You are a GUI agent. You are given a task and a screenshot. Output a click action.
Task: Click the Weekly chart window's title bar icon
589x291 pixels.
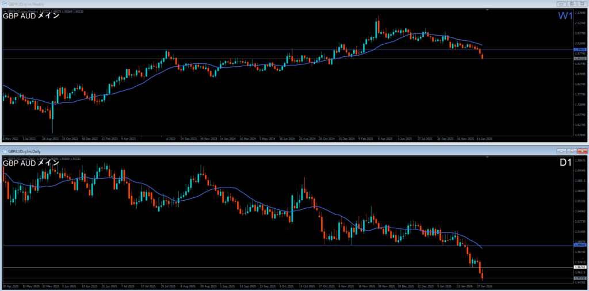(x=4, y=4)
